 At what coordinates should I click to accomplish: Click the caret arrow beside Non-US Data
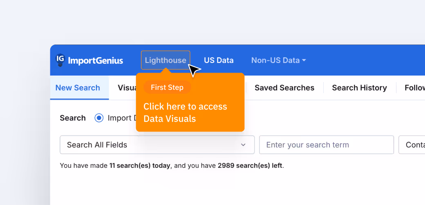click(304, 60)
